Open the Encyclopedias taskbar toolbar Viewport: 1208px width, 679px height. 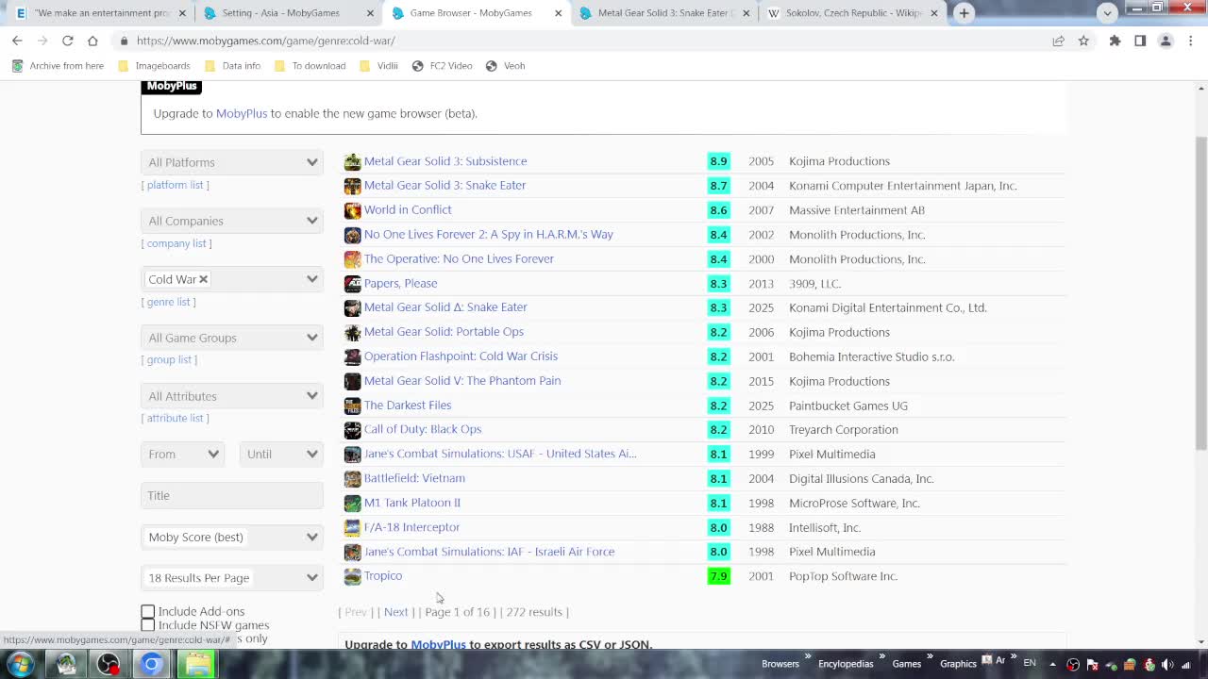pyautogui.click(x=846, y=664)
